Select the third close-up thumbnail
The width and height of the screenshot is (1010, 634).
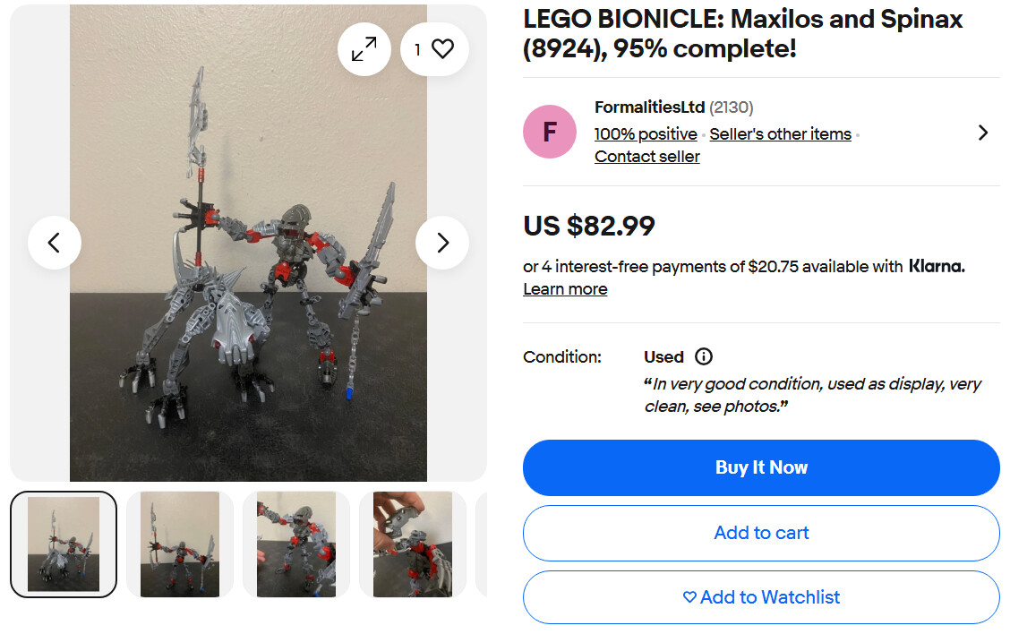[x=296, y=544]
